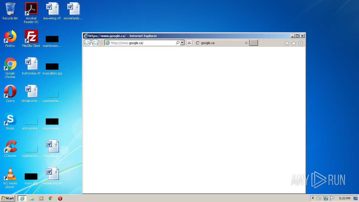This screenshot has height=202, width=359.
Task: Open favorites with the star icon
Action: pyautogui.click(x=294, y=43)
